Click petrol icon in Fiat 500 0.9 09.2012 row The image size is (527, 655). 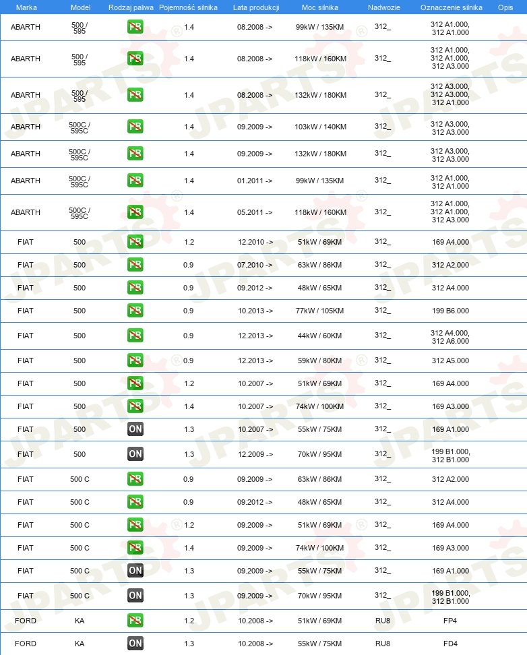pyautogui.click(x=135, y=288)
